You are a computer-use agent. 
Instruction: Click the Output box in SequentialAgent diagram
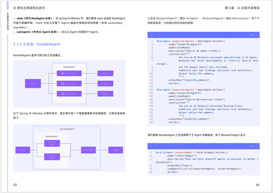point(116,150)
